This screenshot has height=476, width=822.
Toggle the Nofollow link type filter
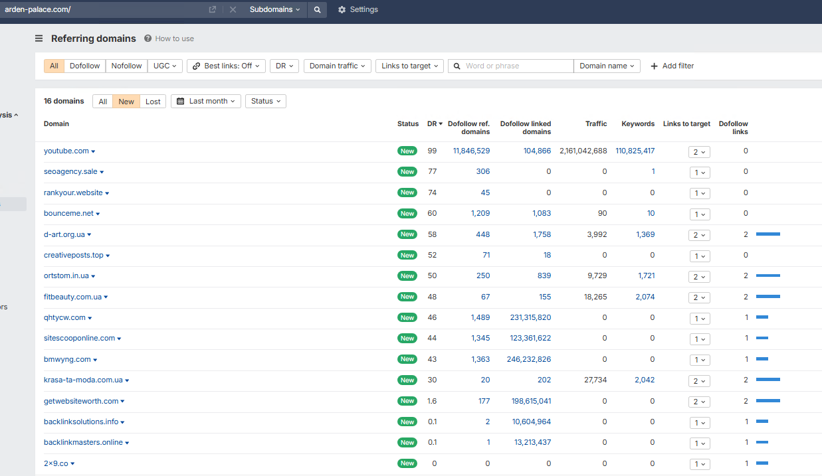point(126,66)
